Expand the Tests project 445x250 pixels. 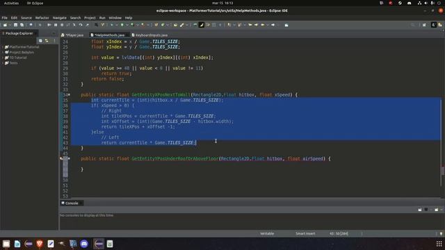click(3, 63)
